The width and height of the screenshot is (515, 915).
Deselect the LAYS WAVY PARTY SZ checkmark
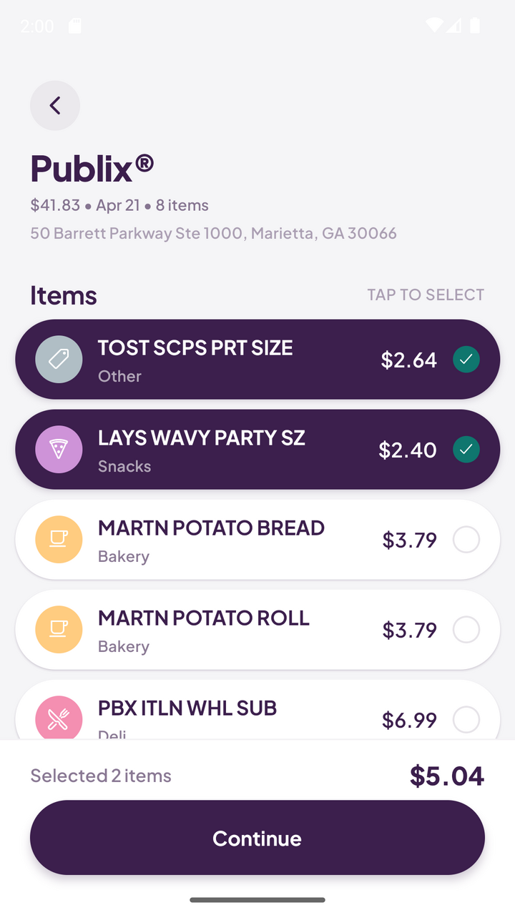pyautogui.click(x=466, y=449)
